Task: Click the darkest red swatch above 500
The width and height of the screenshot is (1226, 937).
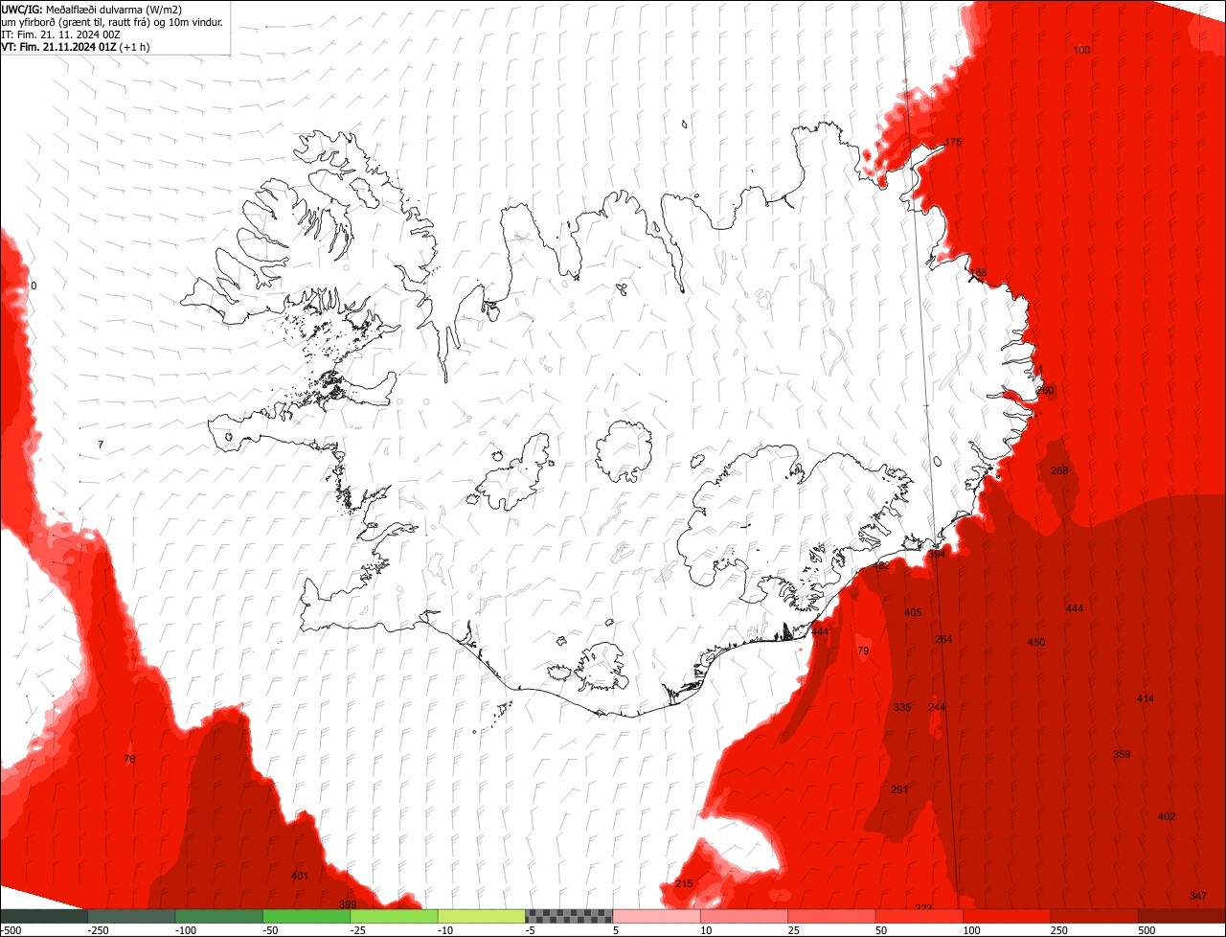Action: 1182,916
